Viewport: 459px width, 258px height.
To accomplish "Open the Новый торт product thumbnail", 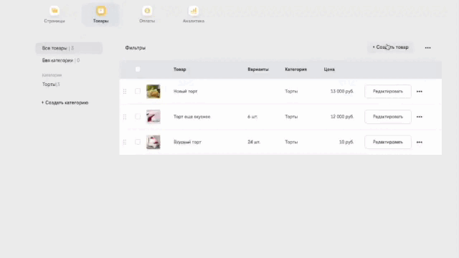I will click(153, 91).
